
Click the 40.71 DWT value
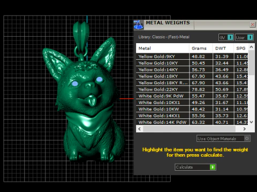pyautogui.click(x=222, y=122)
